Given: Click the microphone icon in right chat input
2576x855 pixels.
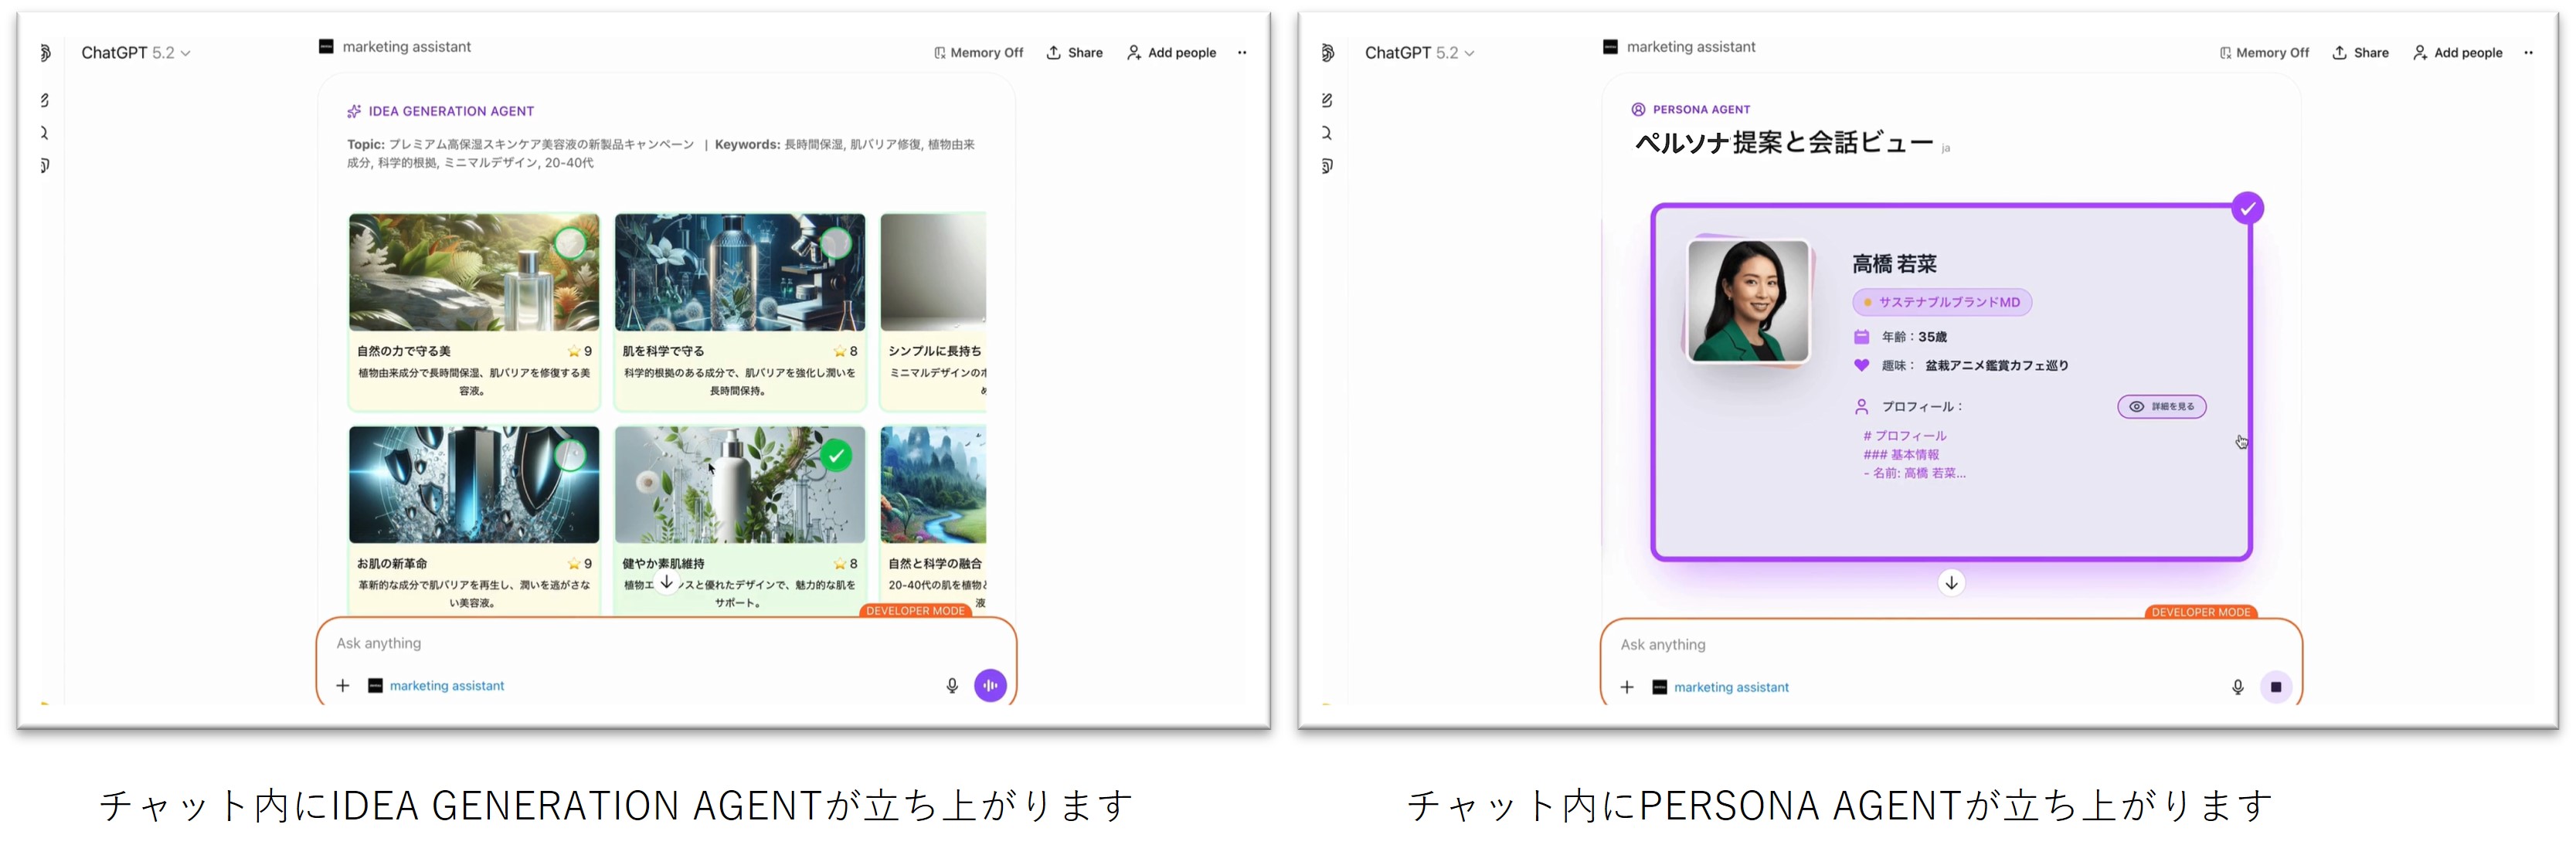Looking at the screenshot, I should click(2238, 687).
